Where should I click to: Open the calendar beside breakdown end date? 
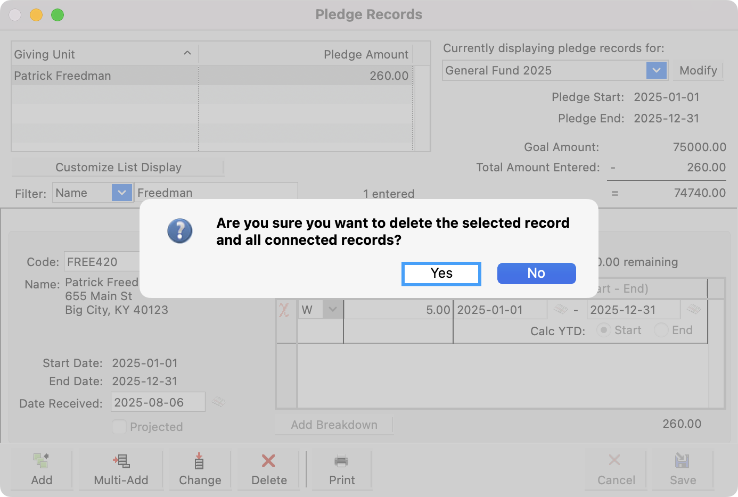click(693, 309)
